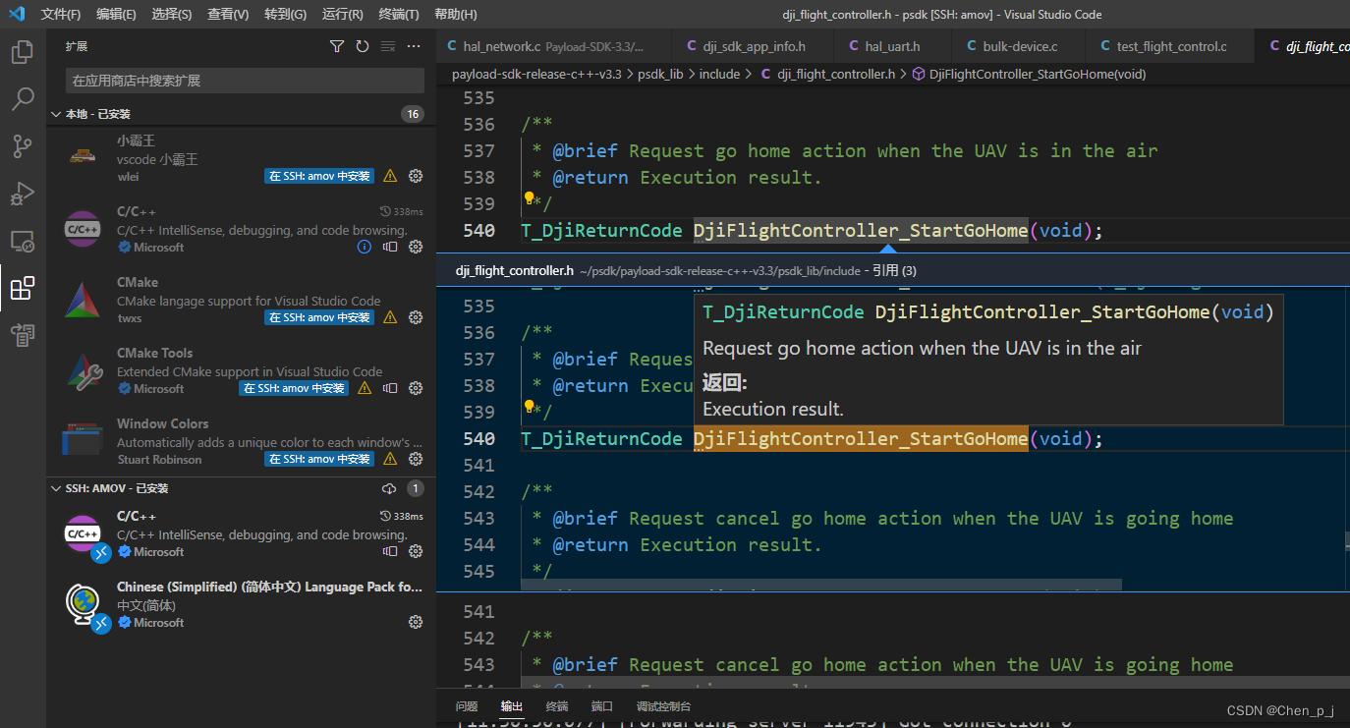Open manage gear for CMake Tools extension

416,388
